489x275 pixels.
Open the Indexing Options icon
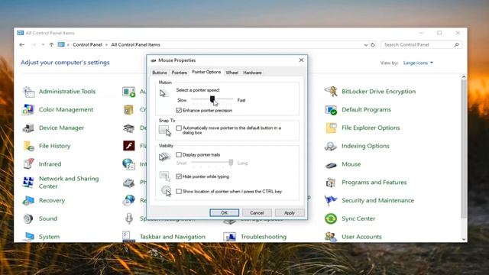[x=331, y=146]
